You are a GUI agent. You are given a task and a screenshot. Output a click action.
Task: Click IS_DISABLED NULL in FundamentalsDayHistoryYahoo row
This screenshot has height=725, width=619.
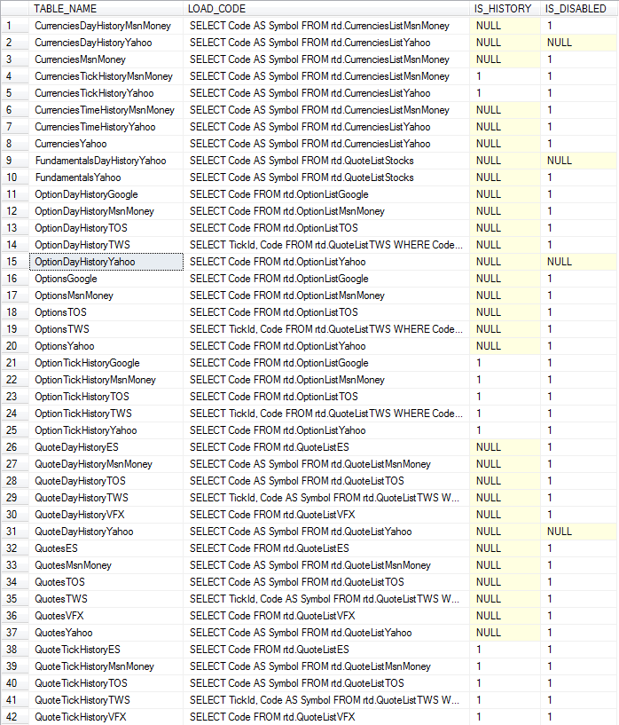click(x=578, y=161)
